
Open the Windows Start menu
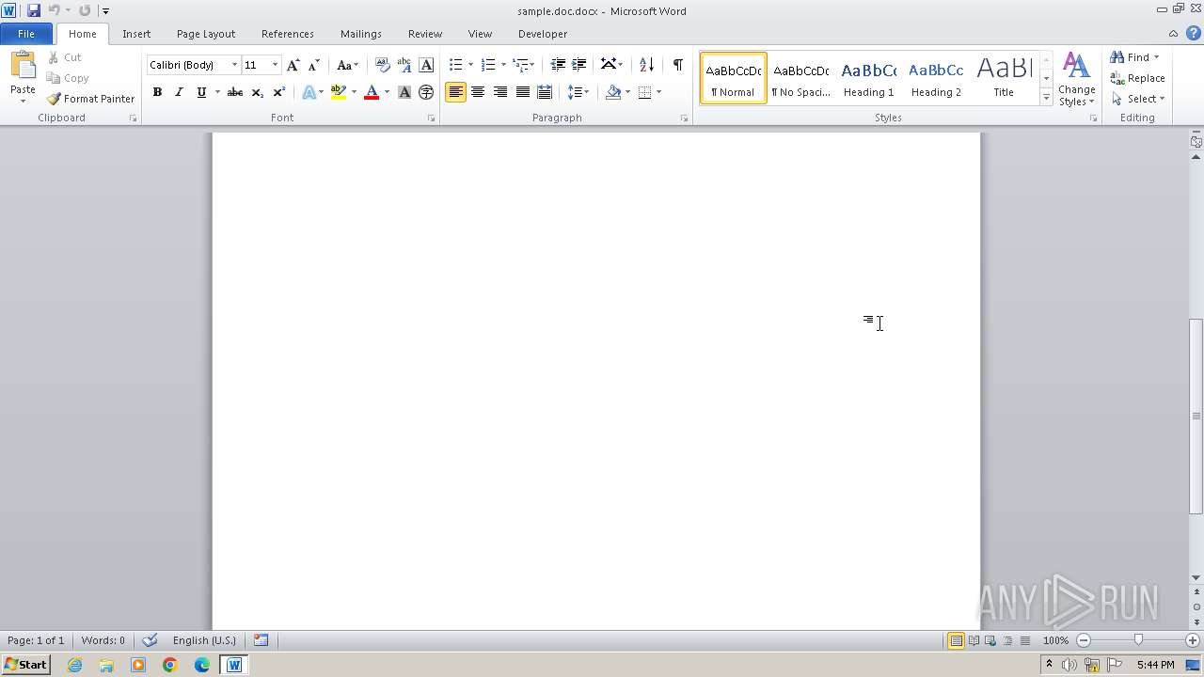tap(25, 665)
